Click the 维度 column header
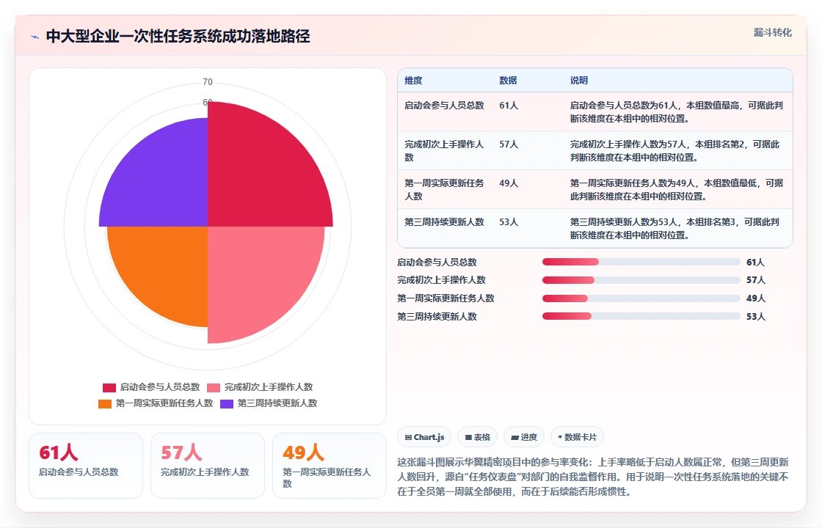This screenshot has width=822, height=528. click(413, 81)
